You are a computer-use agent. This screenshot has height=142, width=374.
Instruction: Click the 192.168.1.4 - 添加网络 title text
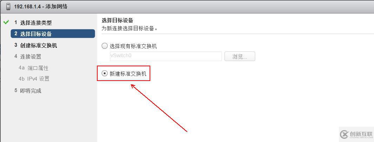(x=41, y=7)
